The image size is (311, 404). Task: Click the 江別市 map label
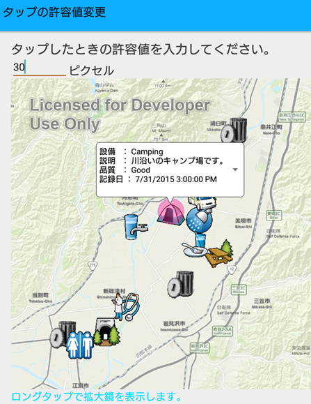[81, 386]
